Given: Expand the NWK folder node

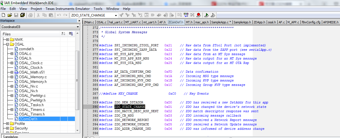Looking at the screenshot, I should [x=7, y=40].
